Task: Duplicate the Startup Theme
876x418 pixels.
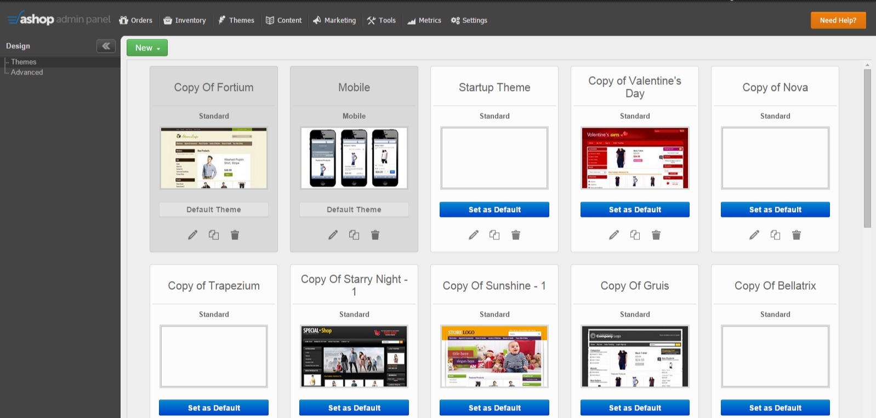Action: pyautogui.click(x=494, y=235)
